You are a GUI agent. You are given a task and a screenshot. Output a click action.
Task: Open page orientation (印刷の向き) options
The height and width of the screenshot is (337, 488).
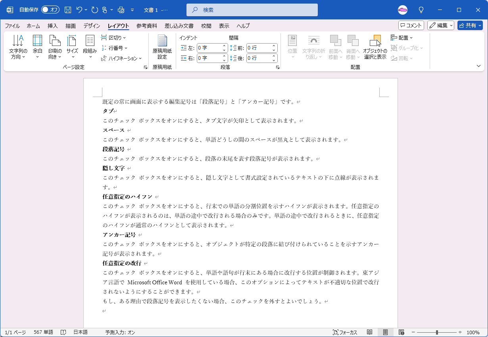coord(55,47)
